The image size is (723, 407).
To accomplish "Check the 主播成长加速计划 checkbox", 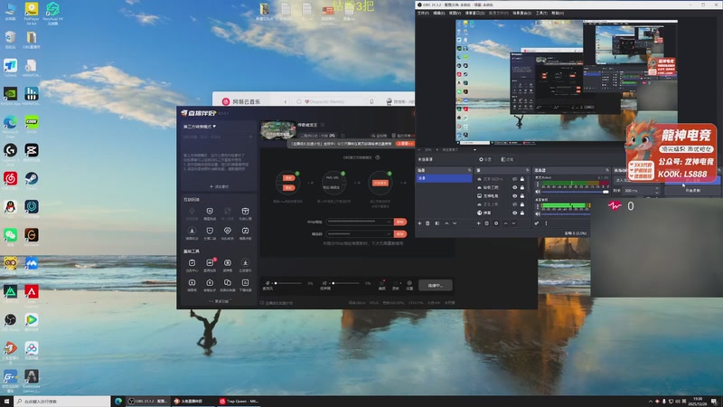I will [x=262, y=303].
